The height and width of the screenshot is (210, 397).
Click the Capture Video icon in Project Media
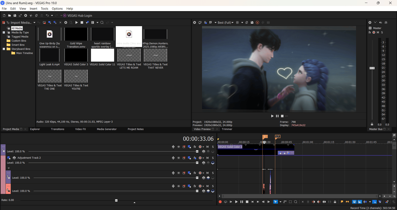tap(44, 23)
